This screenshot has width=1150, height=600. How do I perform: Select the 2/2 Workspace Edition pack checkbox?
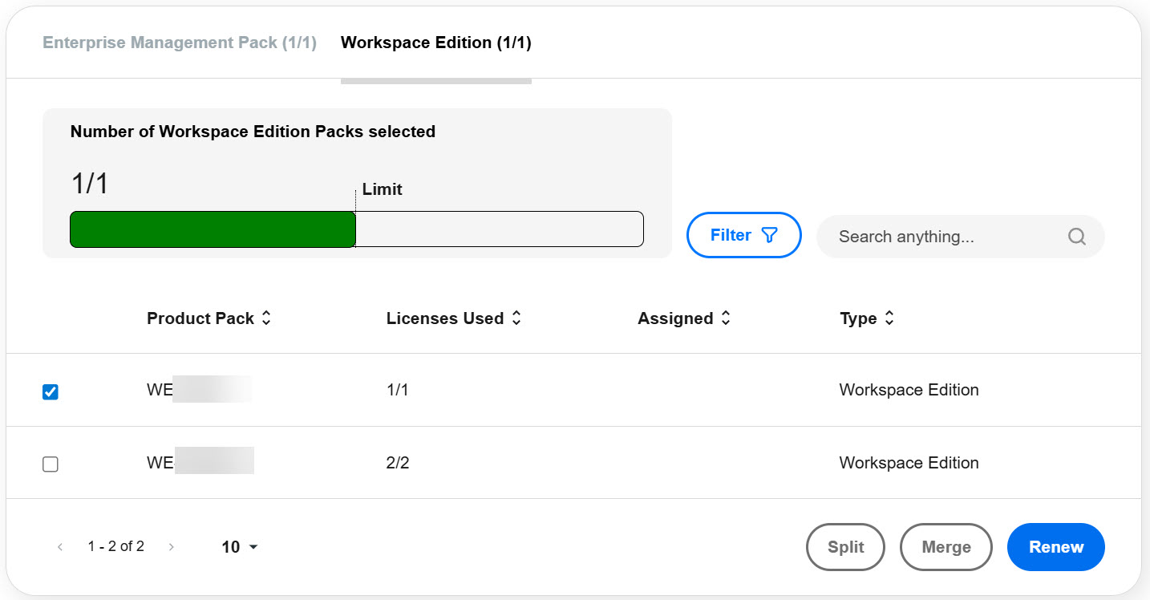click(51, 464)
